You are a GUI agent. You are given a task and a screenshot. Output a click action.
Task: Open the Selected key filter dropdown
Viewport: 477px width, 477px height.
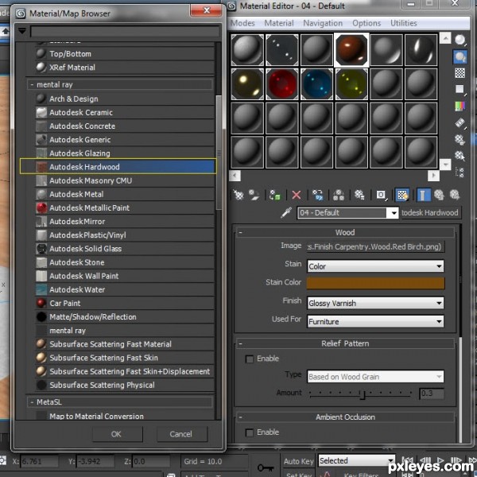356,461
